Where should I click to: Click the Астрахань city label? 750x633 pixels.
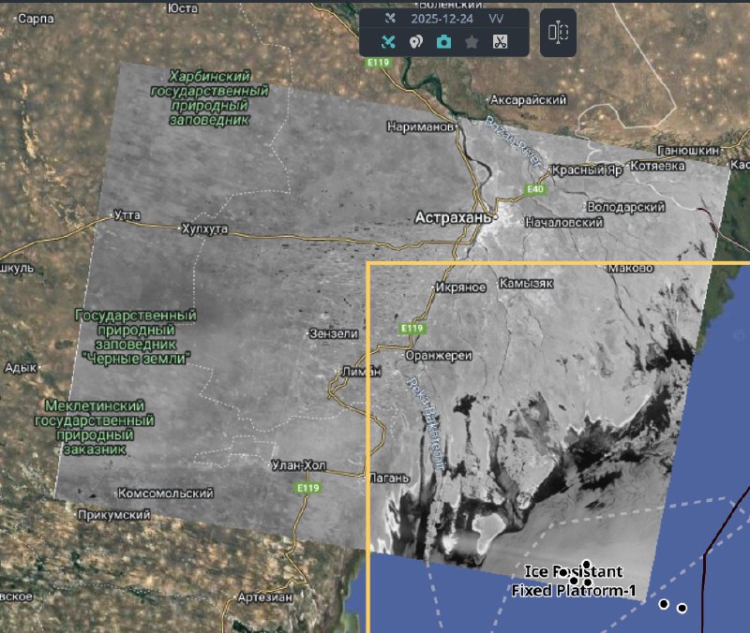(452, 217)
